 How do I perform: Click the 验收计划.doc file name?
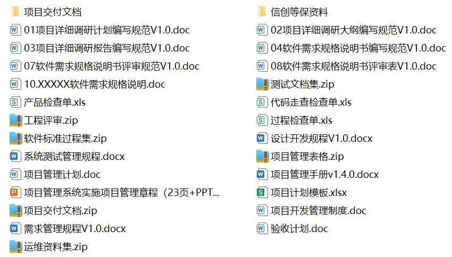tap(299, 229)
